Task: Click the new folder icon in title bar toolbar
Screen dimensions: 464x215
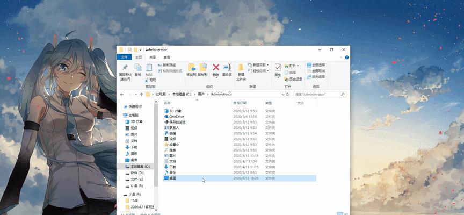Action: click(x=136, y=50)
